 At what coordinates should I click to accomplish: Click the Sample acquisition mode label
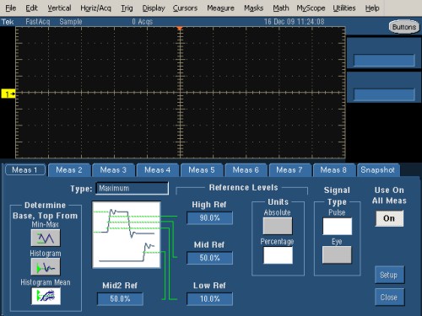pos(71,22)
